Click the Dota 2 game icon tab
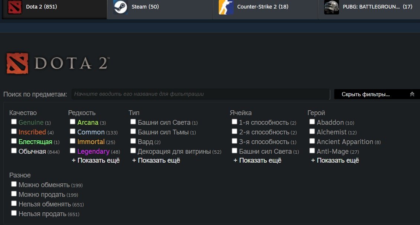Image resolution: width=420 pixels, height=225 pixels. click(x=15, y=7)
